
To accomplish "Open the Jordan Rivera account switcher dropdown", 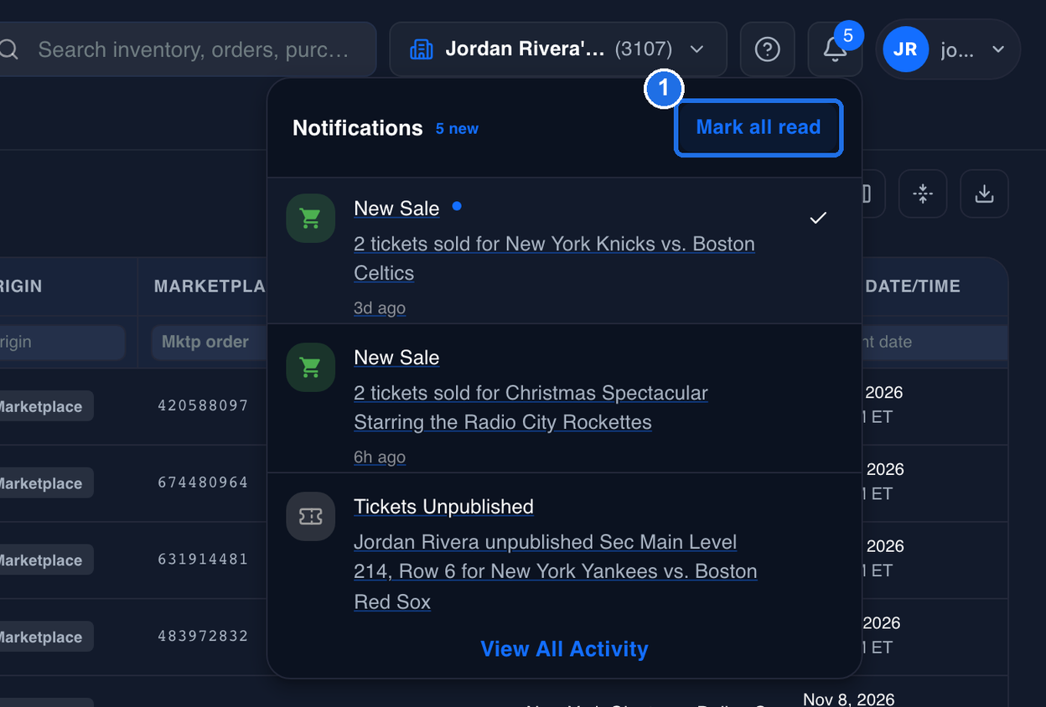I will coord(558,49).
